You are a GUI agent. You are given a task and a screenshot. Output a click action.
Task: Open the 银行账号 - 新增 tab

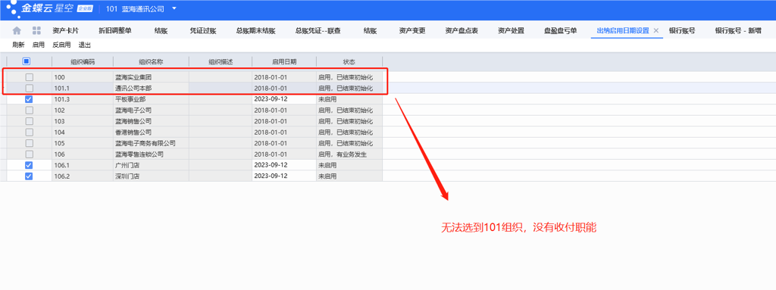coord(738,31)
